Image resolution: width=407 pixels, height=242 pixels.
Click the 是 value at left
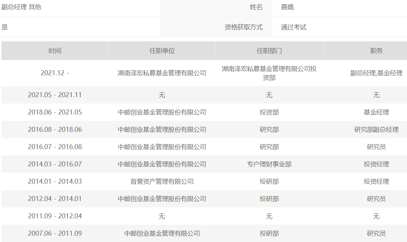5,27
